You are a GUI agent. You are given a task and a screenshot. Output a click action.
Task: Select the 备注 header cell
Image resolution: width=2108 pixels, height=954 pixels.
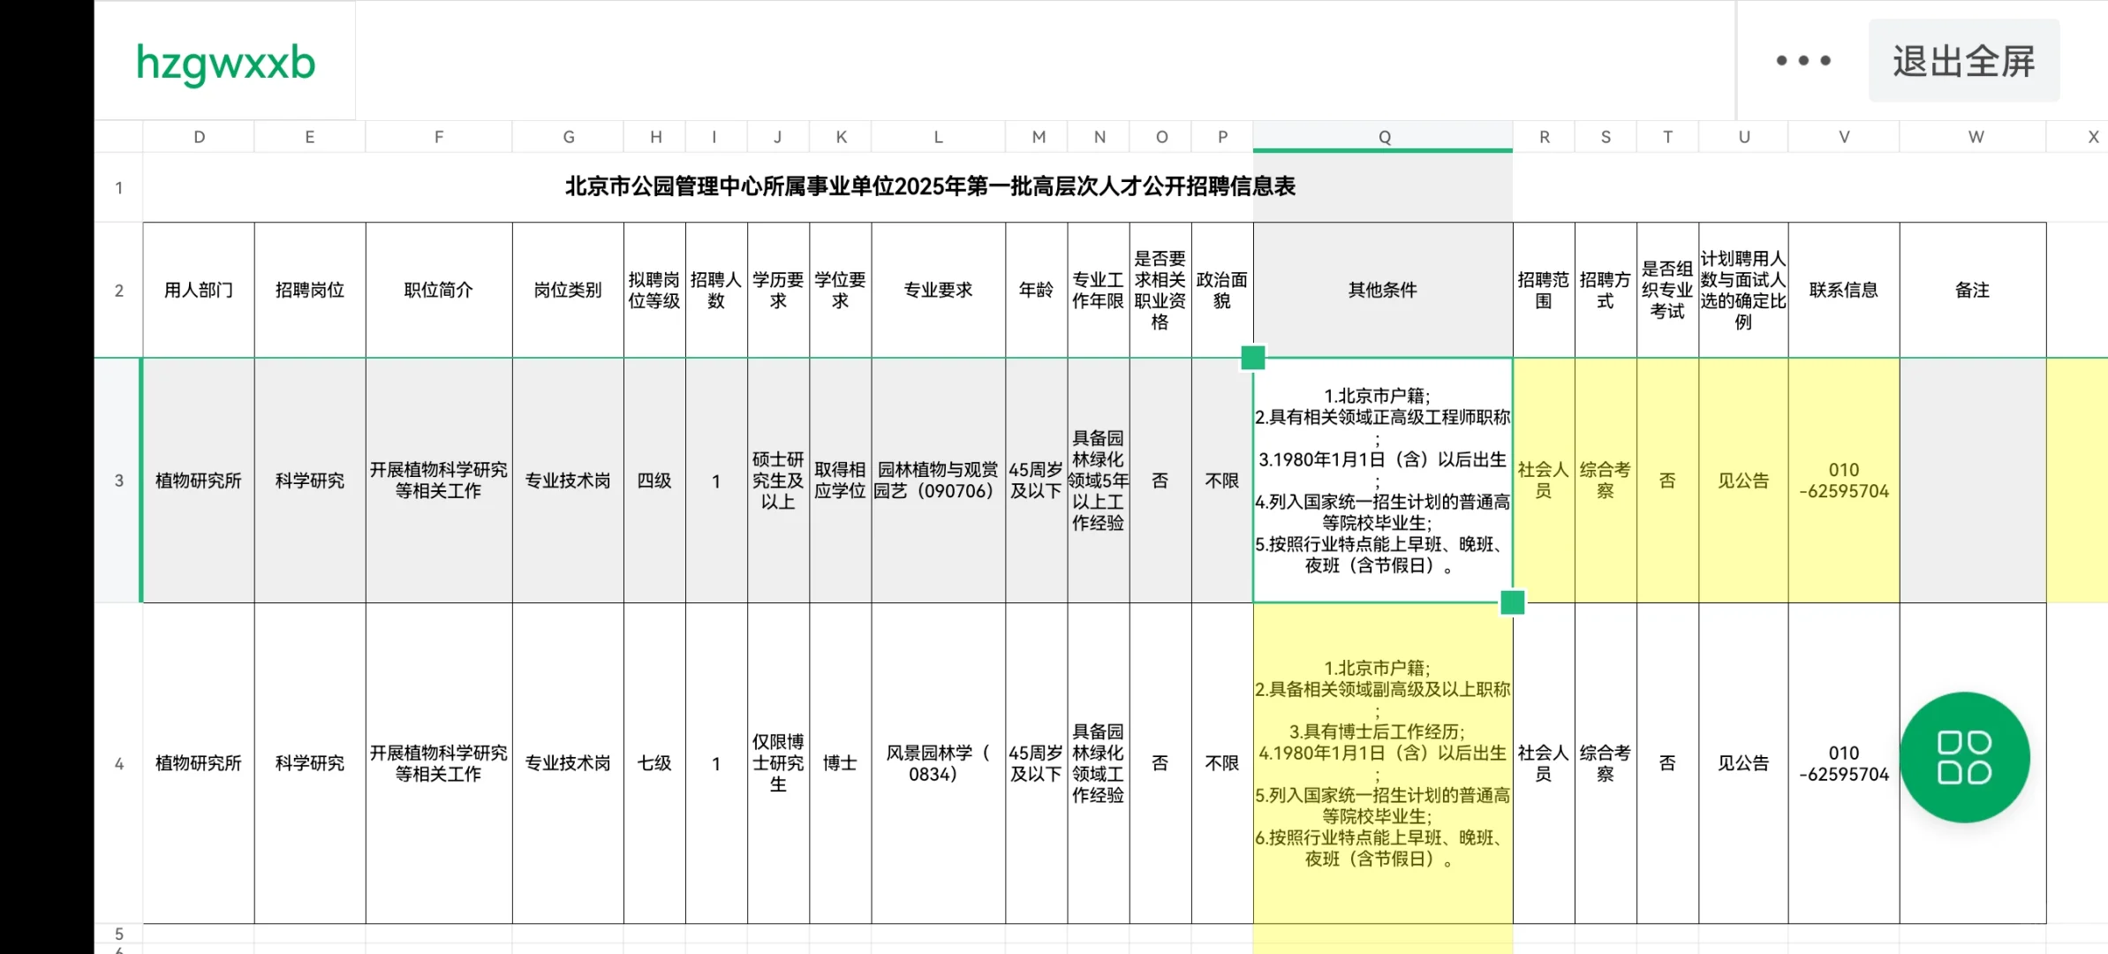tap(1972, 290)
